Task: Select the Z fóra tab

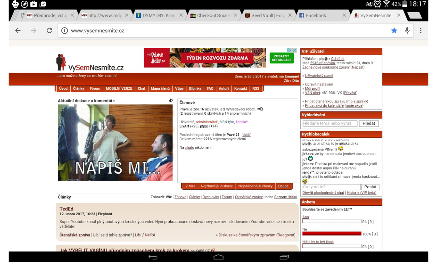Action: [x=191, y=186]
